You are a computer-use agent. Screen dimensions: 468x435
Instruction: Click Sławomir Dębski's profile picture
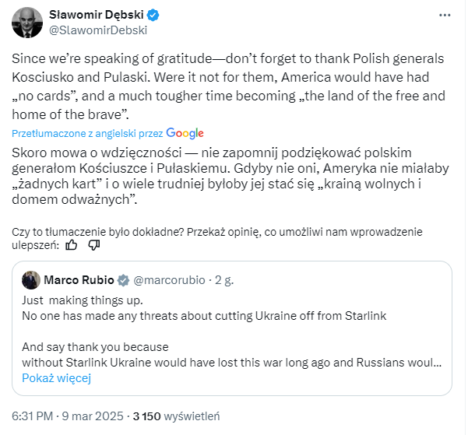27,23
